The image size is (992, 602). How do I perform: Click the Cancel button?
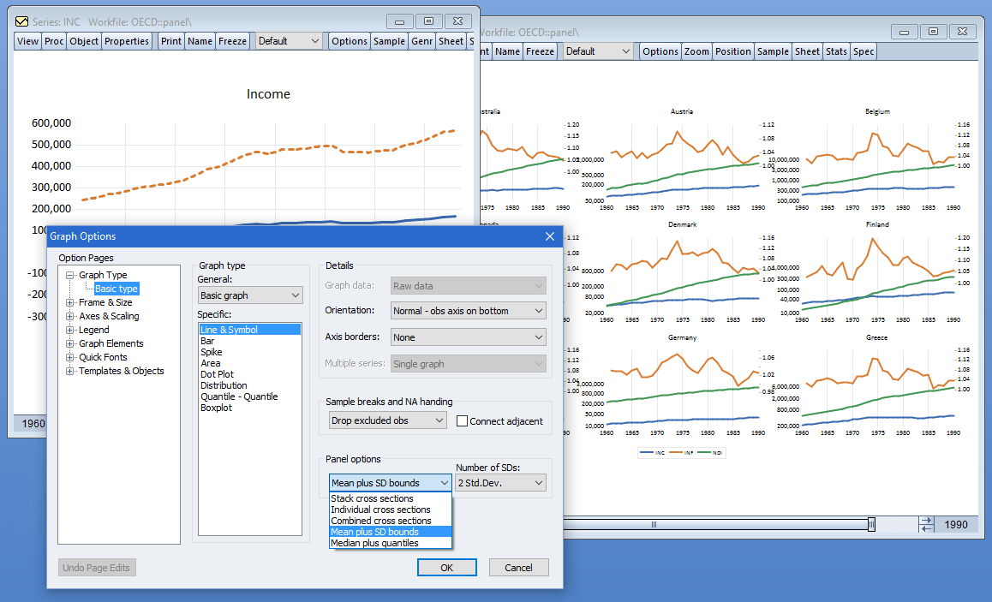519,567
